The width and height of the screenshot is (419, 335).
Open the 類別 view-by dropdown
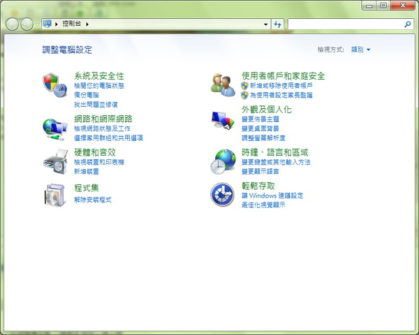361,50
